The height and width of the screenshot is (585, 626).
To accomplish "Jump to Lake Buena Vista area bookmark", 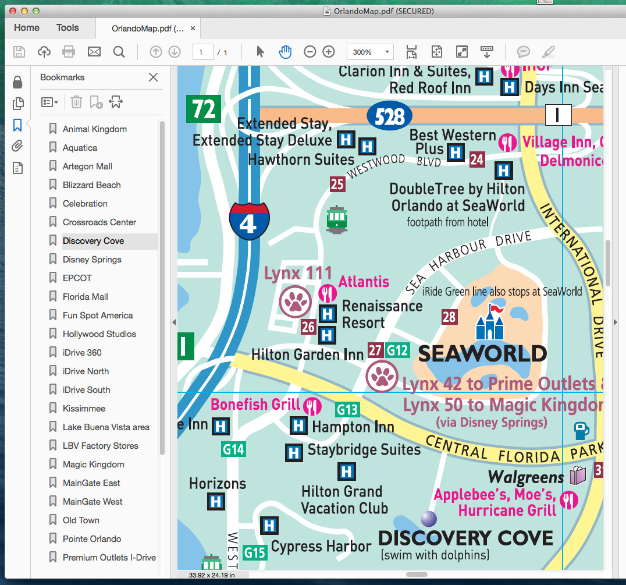I will (x=106, y=427).
